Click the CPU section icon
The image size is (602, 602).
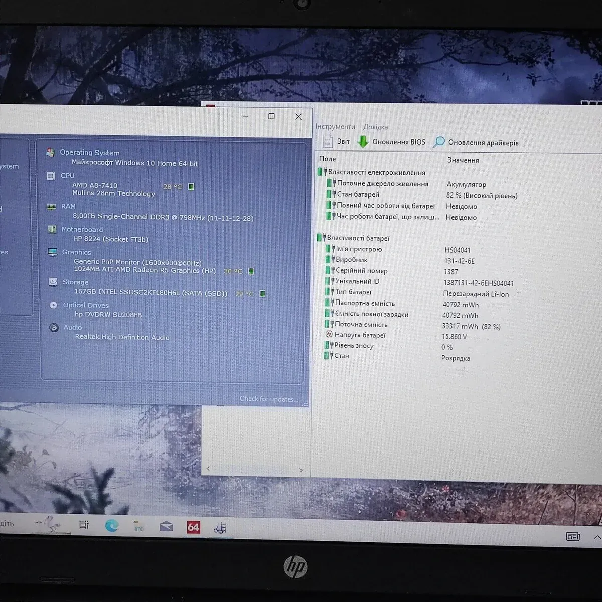coord(51,176)
